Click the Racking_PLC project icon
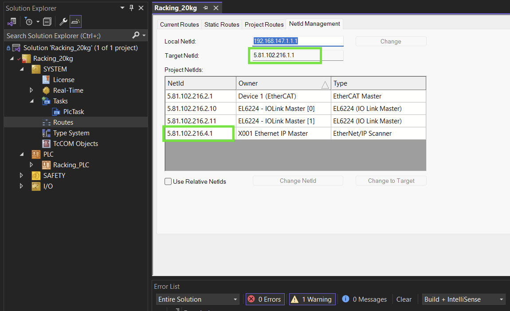The height and width of the screenshot is (311, 510). [x=46, y=165]
